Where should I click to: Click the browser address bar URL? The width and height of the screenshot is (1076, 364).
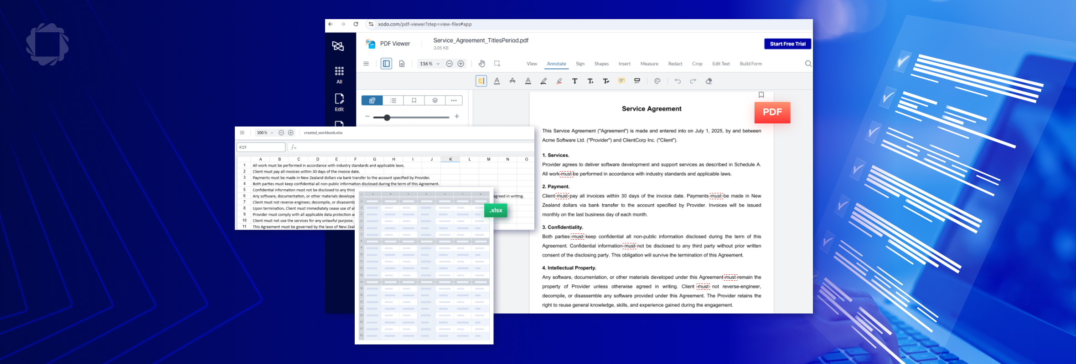tap(425, 24)
